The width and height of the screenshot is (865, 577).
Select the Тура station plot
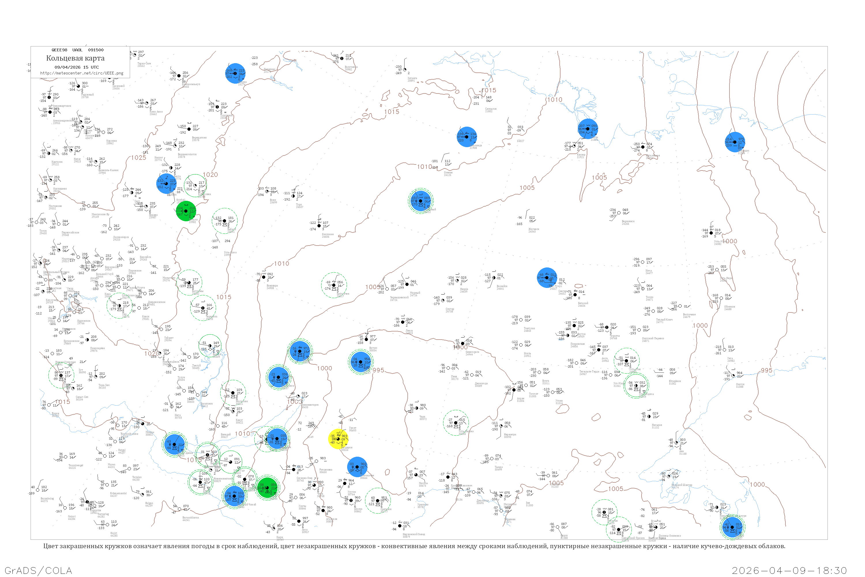click(293, 196)
